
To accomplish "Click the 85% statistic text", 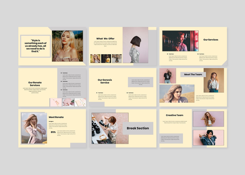I will (53, 132).
